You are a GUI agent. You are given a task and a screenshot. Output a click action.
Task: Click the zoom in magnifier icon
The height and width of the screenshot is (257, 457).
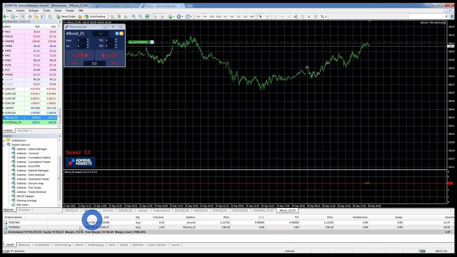[x=134, y=16]
